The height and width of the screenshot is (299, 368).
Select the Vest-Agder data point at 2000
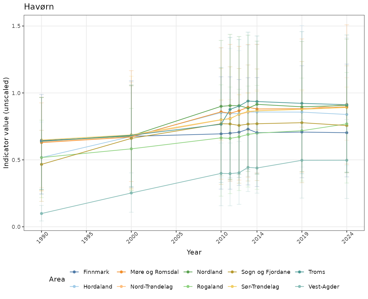click(131, 193)
